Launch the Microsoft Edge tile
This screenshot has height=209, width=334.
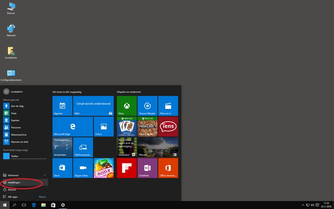pyautogui.click(x=73, y=127)
